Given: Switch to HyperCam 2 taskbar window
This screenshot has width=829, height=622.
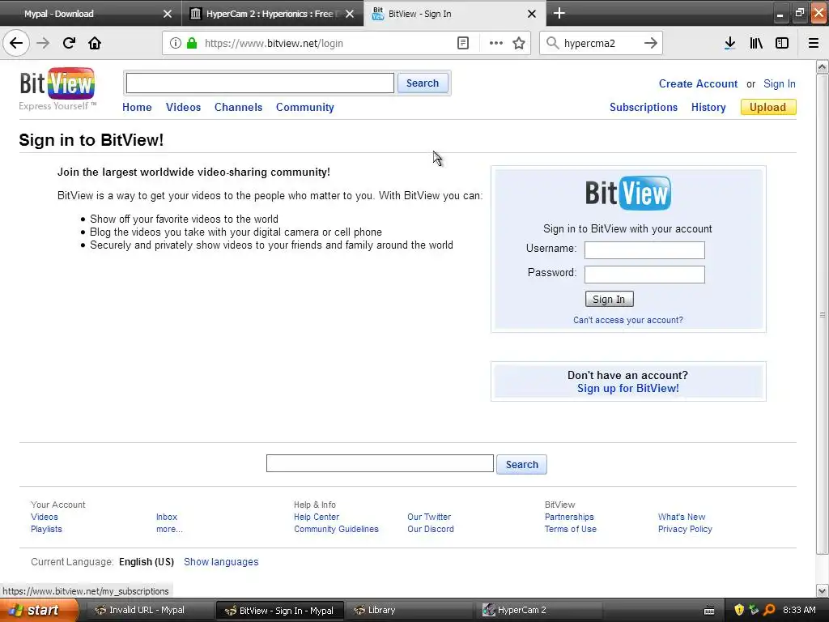Looking at the screenshot, I should click(x=540, y=611).
